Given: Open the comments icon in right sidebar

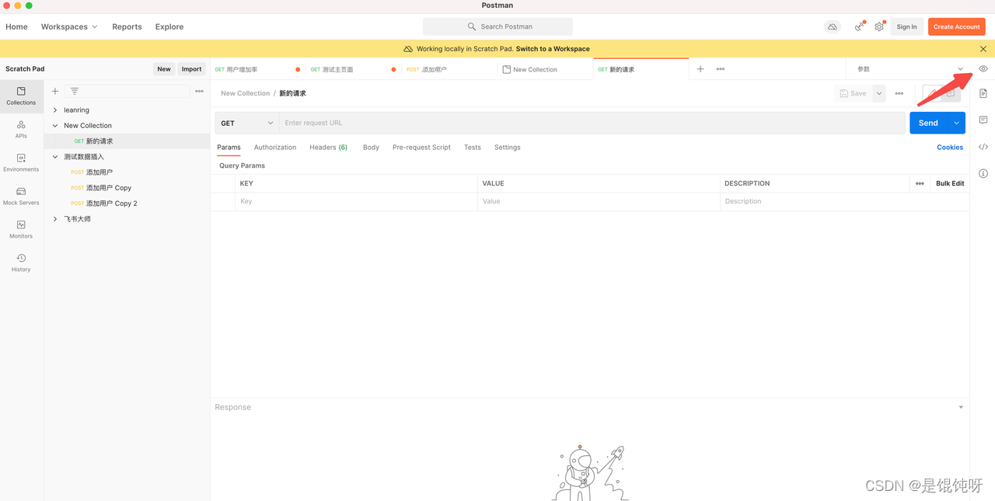Looking at the screenshot, I should click(x=983, y=120).
